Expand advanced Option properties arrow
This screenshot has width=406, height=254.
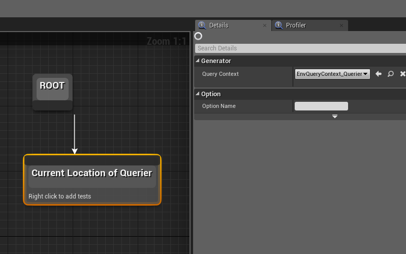pos(335,117)
